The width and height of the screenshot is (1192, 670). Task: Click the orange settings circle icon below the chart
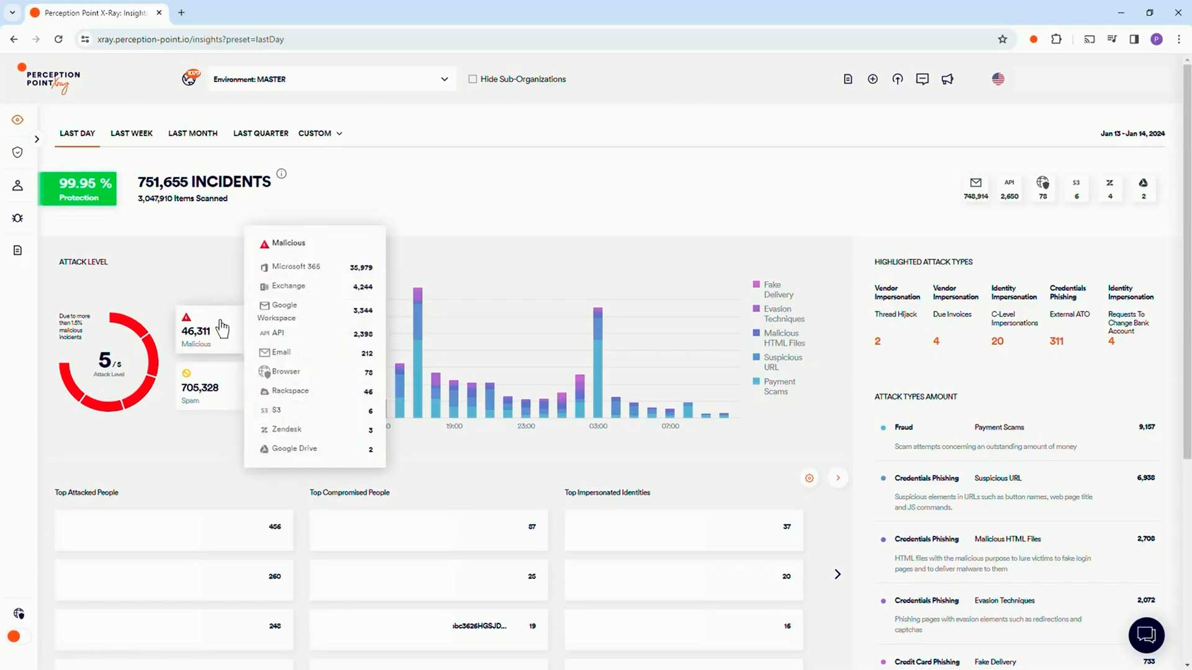tap(809, 478)
